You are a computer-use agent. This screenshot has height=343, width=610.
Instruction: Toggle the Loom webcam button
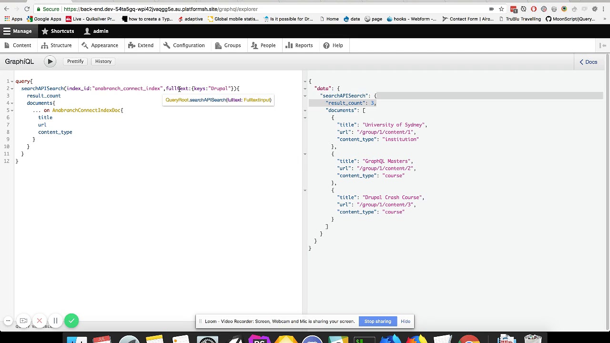[x=23, y=321]
